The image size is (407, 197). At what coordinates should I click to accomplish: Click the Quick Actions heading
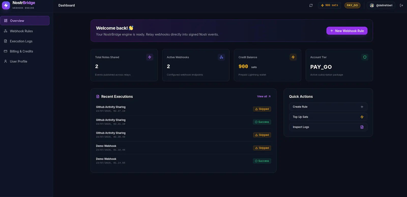point(301,97)
